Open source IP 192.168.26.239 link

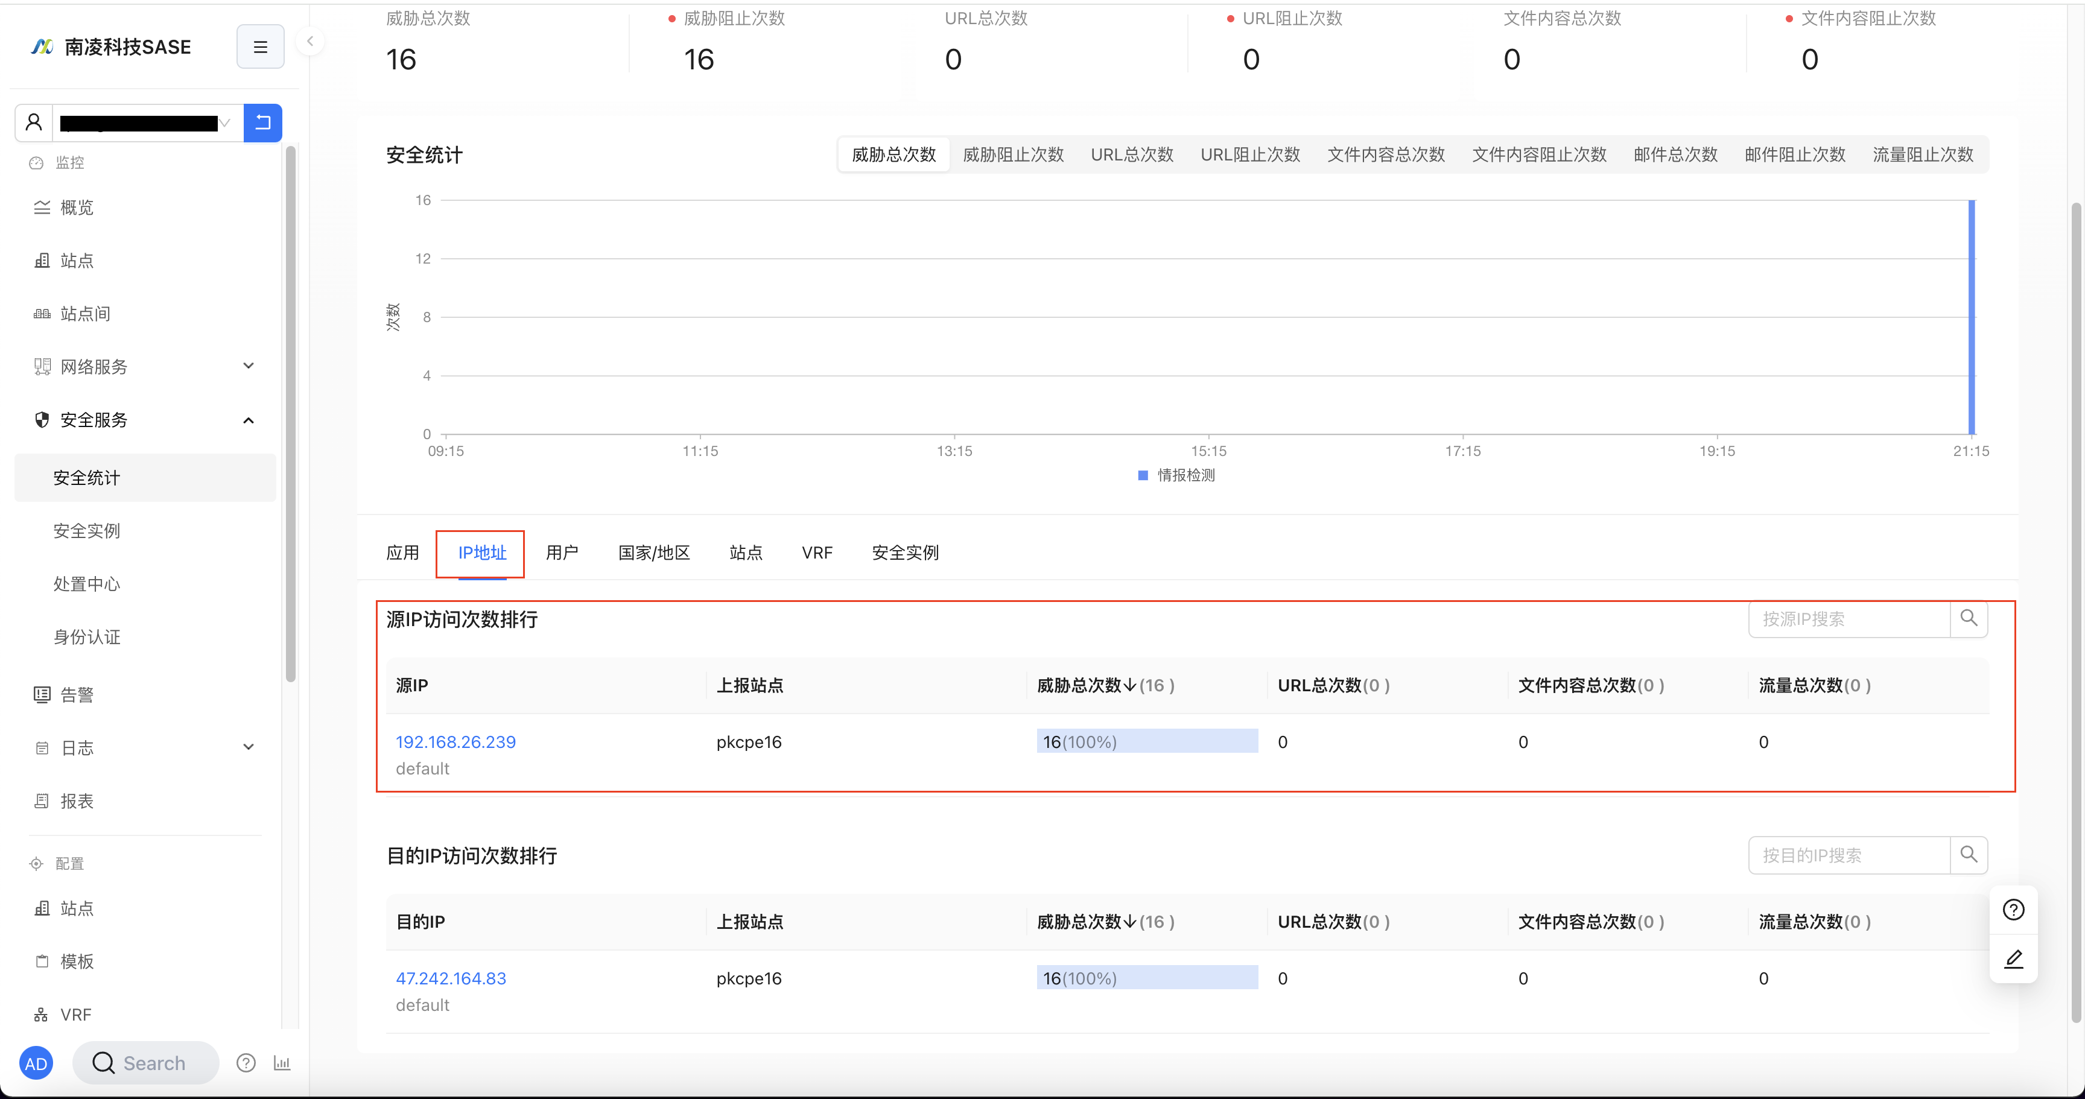click(455, 741)
